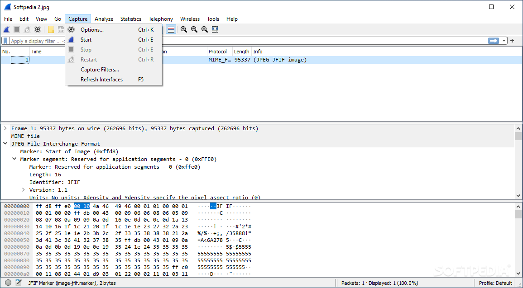
Task: Click the plus button to add filter
Action: pyautogui.click(x=512, y=41)
